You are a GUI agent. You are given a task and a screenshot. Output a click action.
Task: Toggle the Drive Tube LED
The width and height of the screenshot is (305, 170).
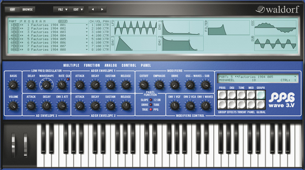pyautogui.click(x=151, y=105)
